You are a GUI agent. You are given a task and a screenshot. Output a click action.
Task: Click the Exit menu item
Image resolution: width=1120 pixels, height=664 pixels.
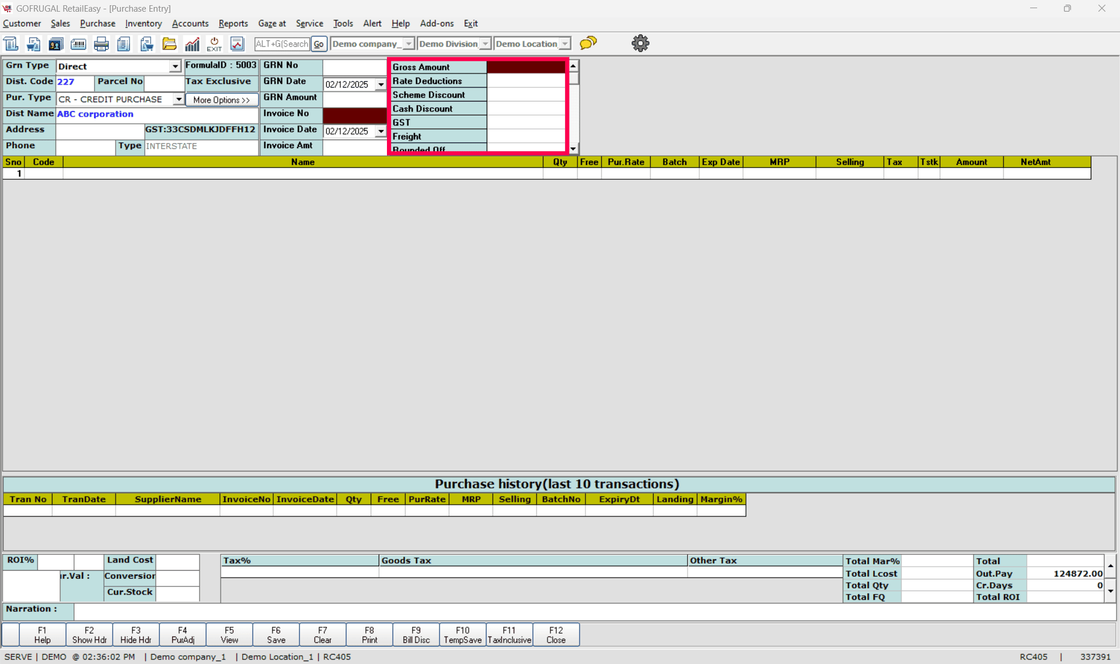click(470, 23)
